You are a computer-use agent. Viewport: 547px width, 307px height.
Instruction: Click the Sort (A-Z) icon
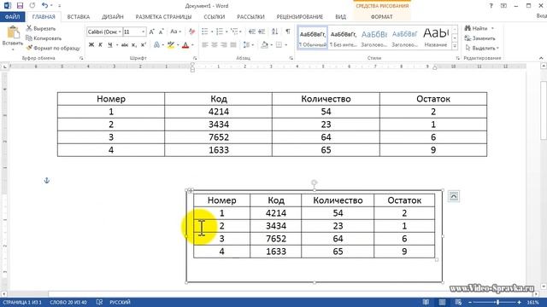[275, 32]
